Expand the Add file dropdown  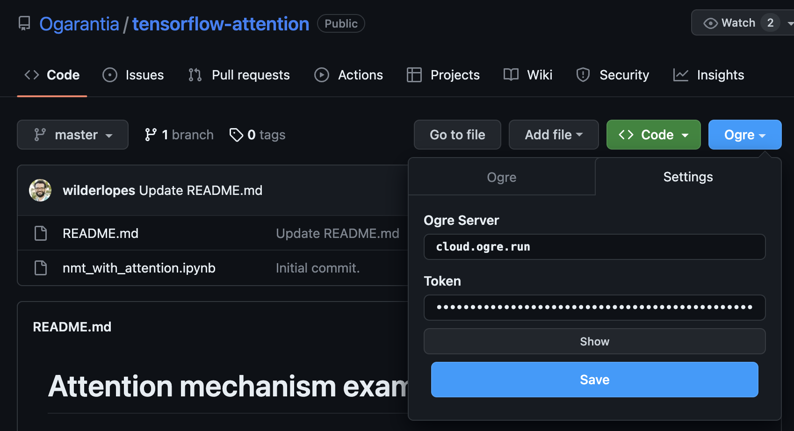coord(554,135)
